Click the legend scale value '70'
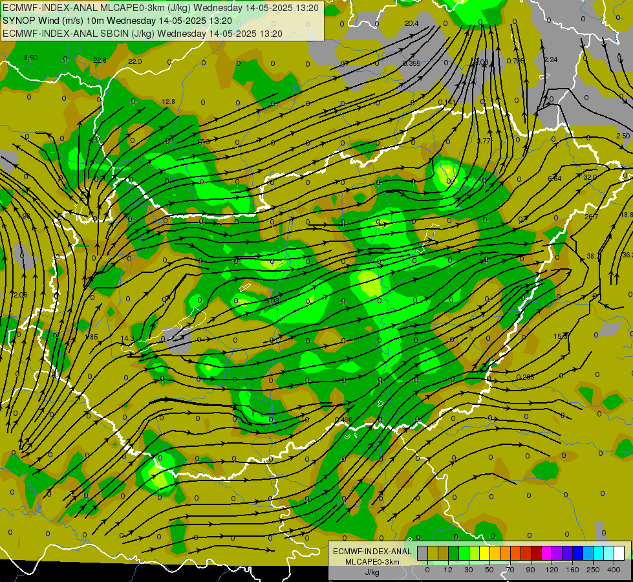 [510, 570]
